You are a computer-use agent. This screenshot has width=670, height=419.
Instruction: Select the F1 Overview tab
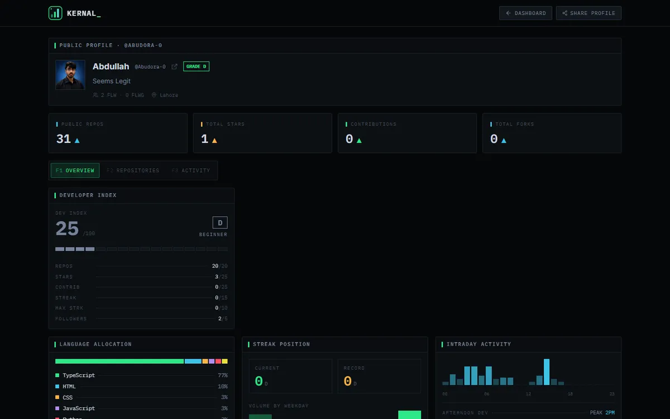coord(75,170)
